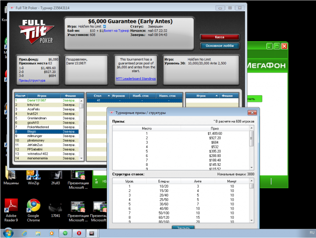Switch to Opera browser in taskbar

pyautogui.click(x=79, y=233)
